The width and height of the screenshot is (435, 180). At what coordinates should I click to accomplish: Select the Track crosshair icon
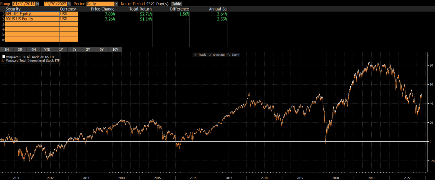coord(196,55)
